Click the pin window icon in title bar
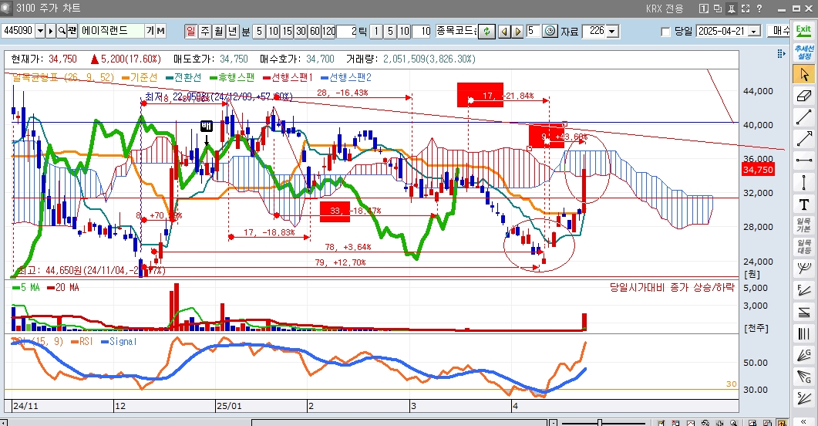The image size is (818, 426). (x=732, y=8)
